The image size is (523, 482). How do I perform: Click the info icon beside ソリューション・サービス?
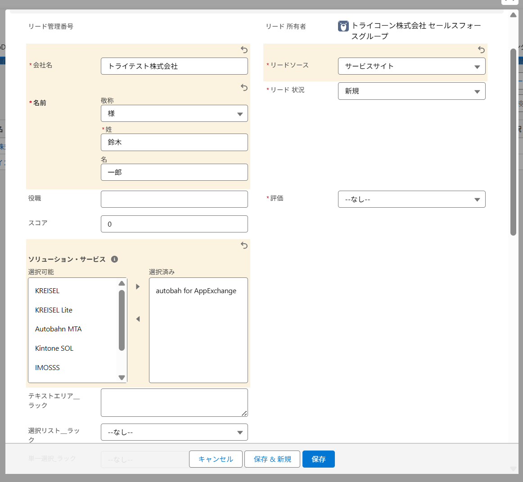point(114,259)
